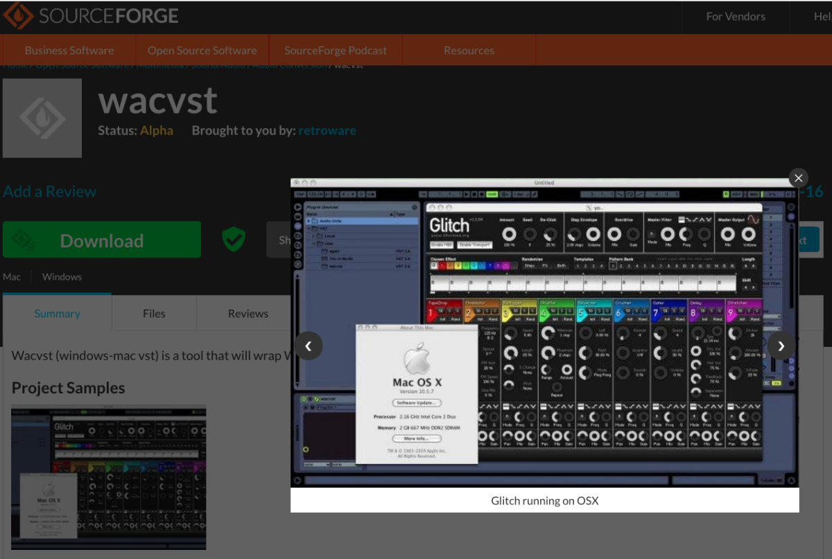
Task: Select purple Delay effect block 8
Action: [x=707, y=312]
